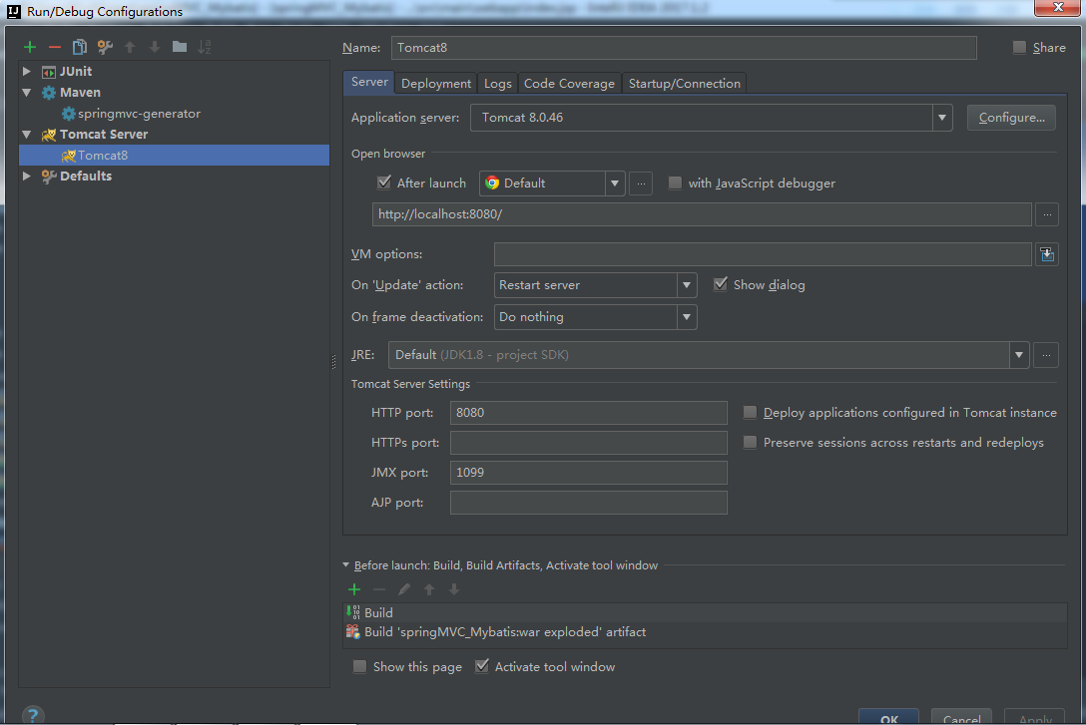This screenshot has width=1086, height=725.
Task: Toggle the Show dialog checkbox
Action: (721, 284)
